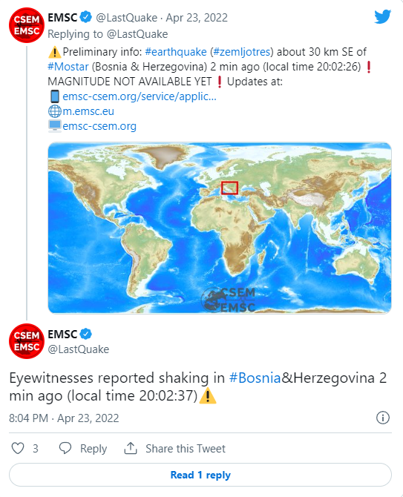
Task: Click the 8:04 PM · Apr 23, 2022 timestamp
Action: 64,418
